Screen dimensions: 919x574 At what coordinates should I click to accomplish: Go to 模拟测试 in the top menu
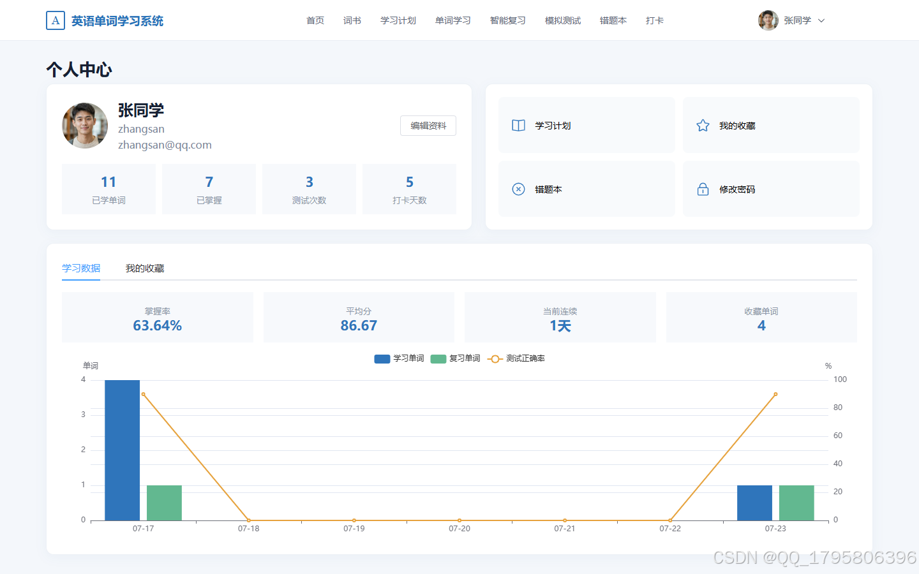click(563, 20)
